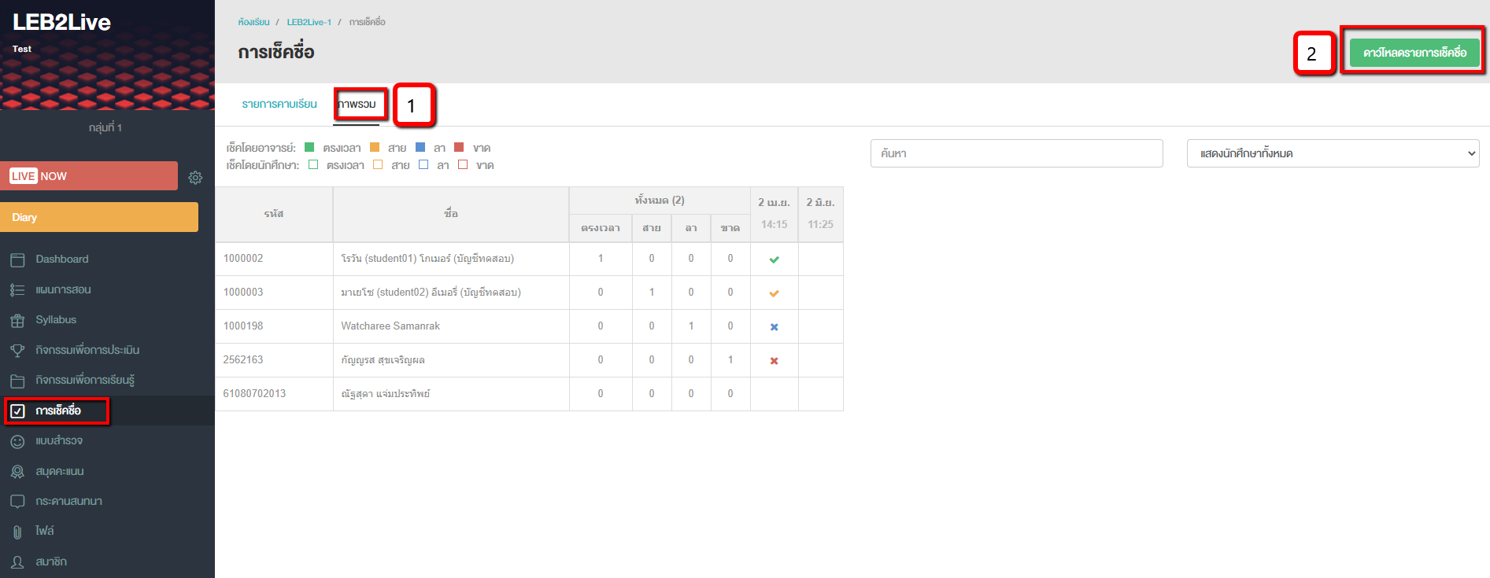
Task: Click student ID 2562163 cell
Action: [274, 360]
